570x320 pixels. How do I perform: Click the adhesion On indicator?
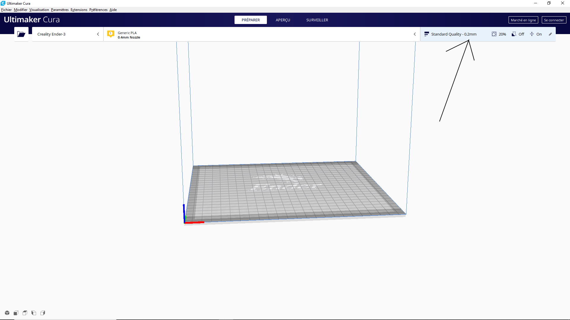(536, 34)
